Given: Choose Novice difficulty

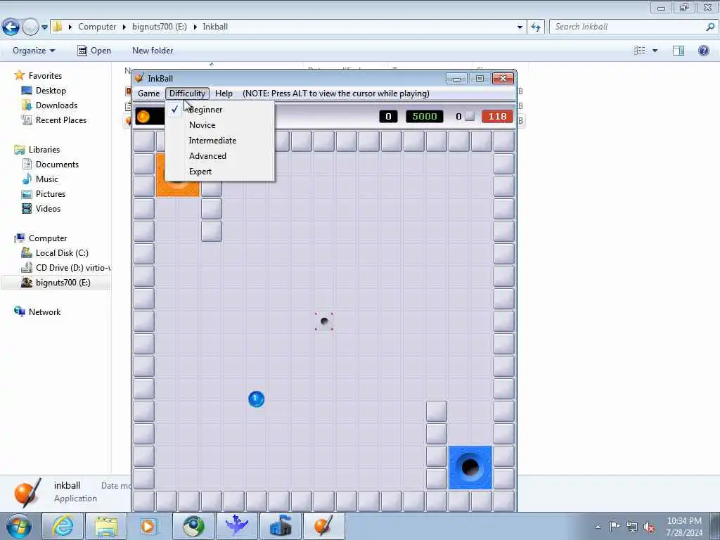Looking at the screenshot, I should (220, 125).
